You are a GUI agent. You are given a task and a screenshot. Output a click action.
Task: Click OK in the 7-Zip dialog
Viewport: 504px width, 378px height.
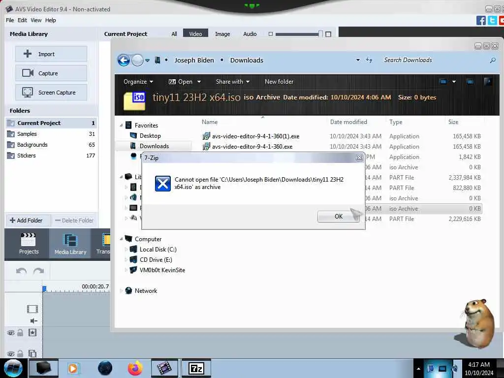click(x=338, y=217)
